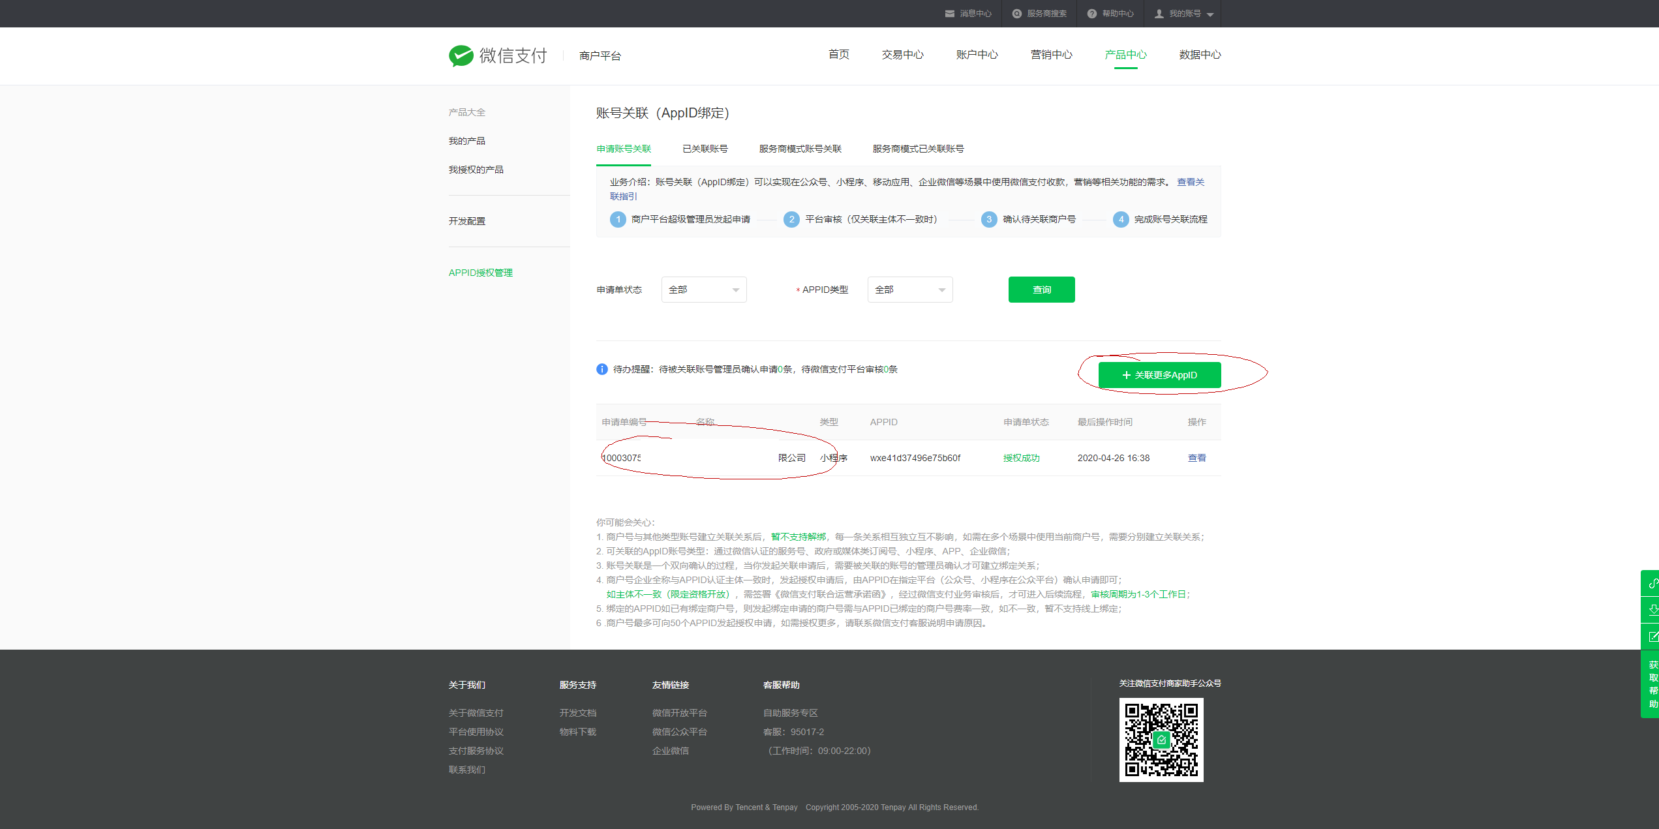Click the 2020-04-26 16:38 timestamp cell
This screenshot has height=829, width=1659.
[x=1114, y=458]
